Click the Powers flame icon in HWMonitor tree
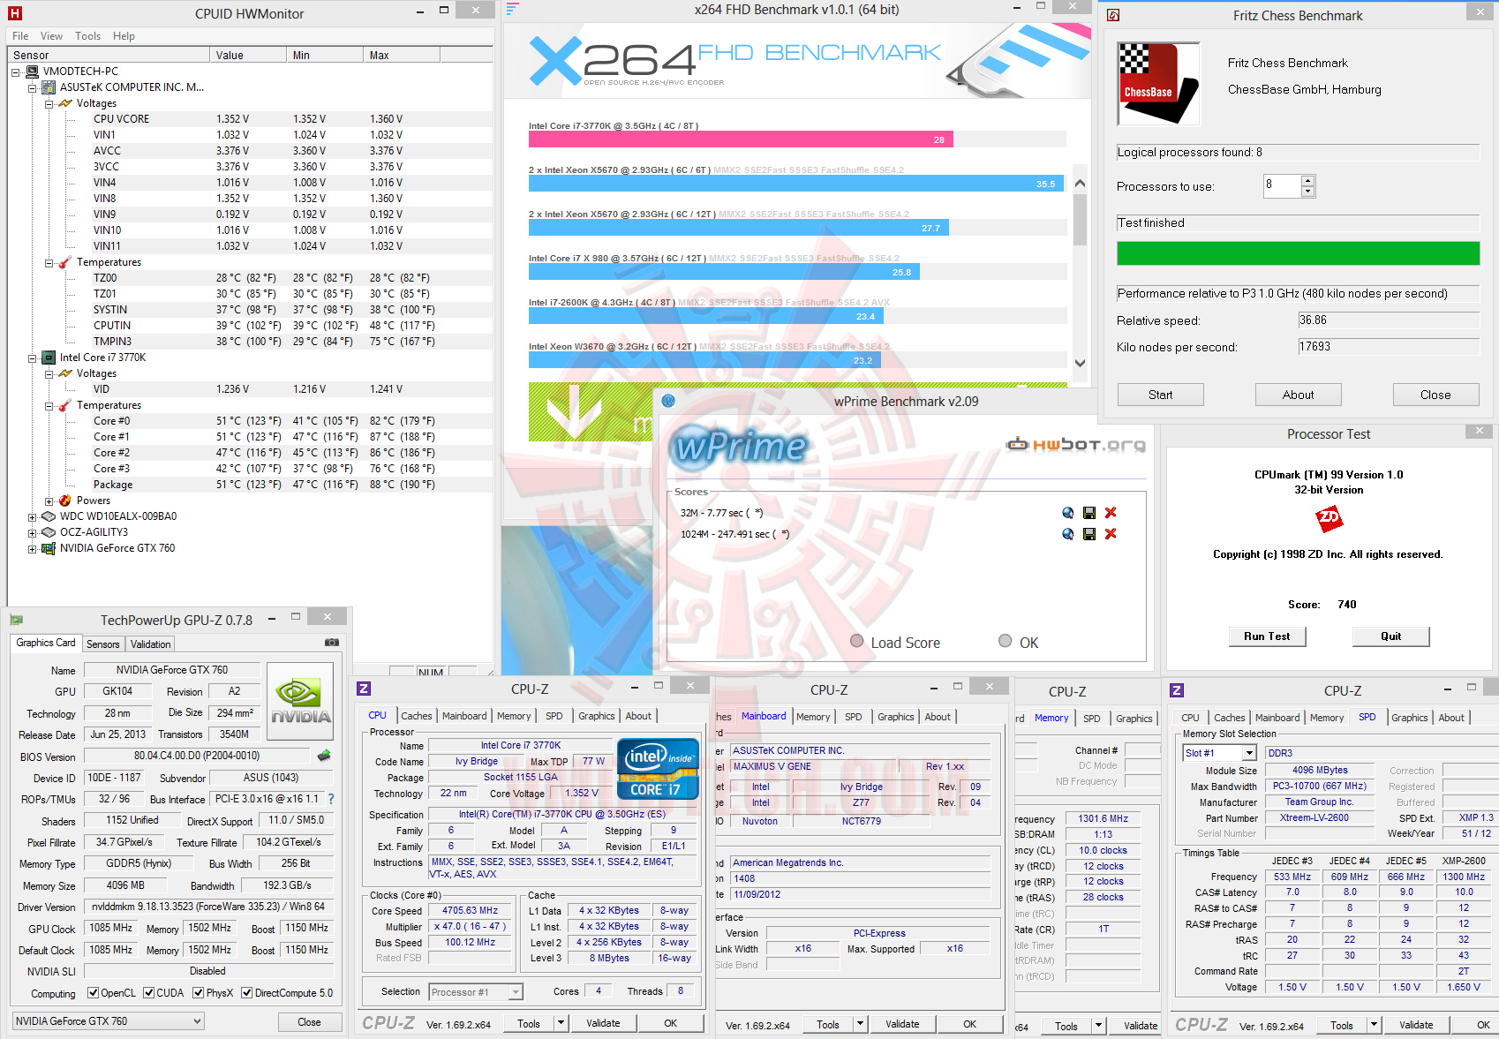 click(x=65, y=501)
